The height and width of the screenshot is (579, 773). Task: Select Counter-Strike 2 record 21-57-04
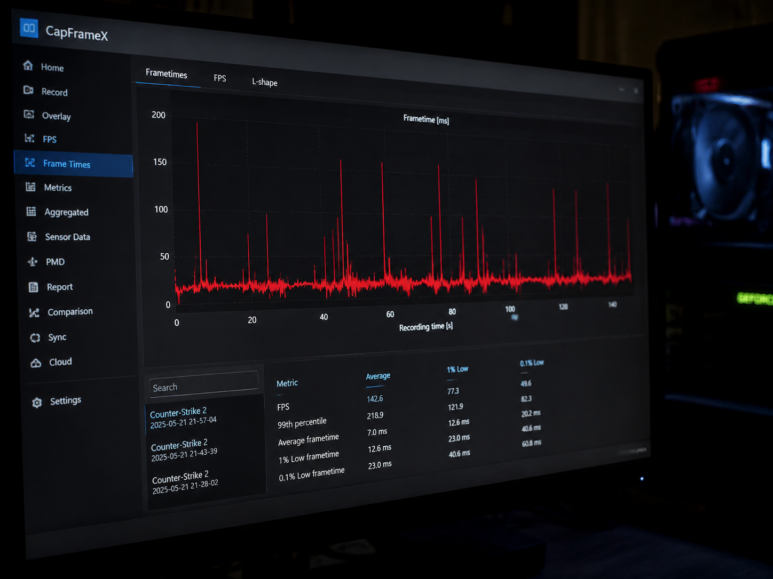click(204, 415)
